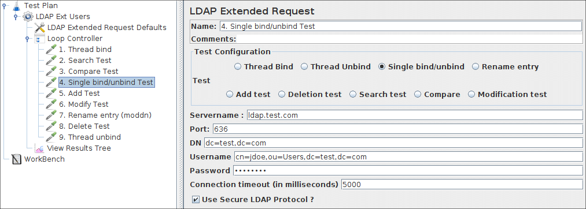The image size is (586, 209).
Task: Click the Servername input field
Action: 414,115
